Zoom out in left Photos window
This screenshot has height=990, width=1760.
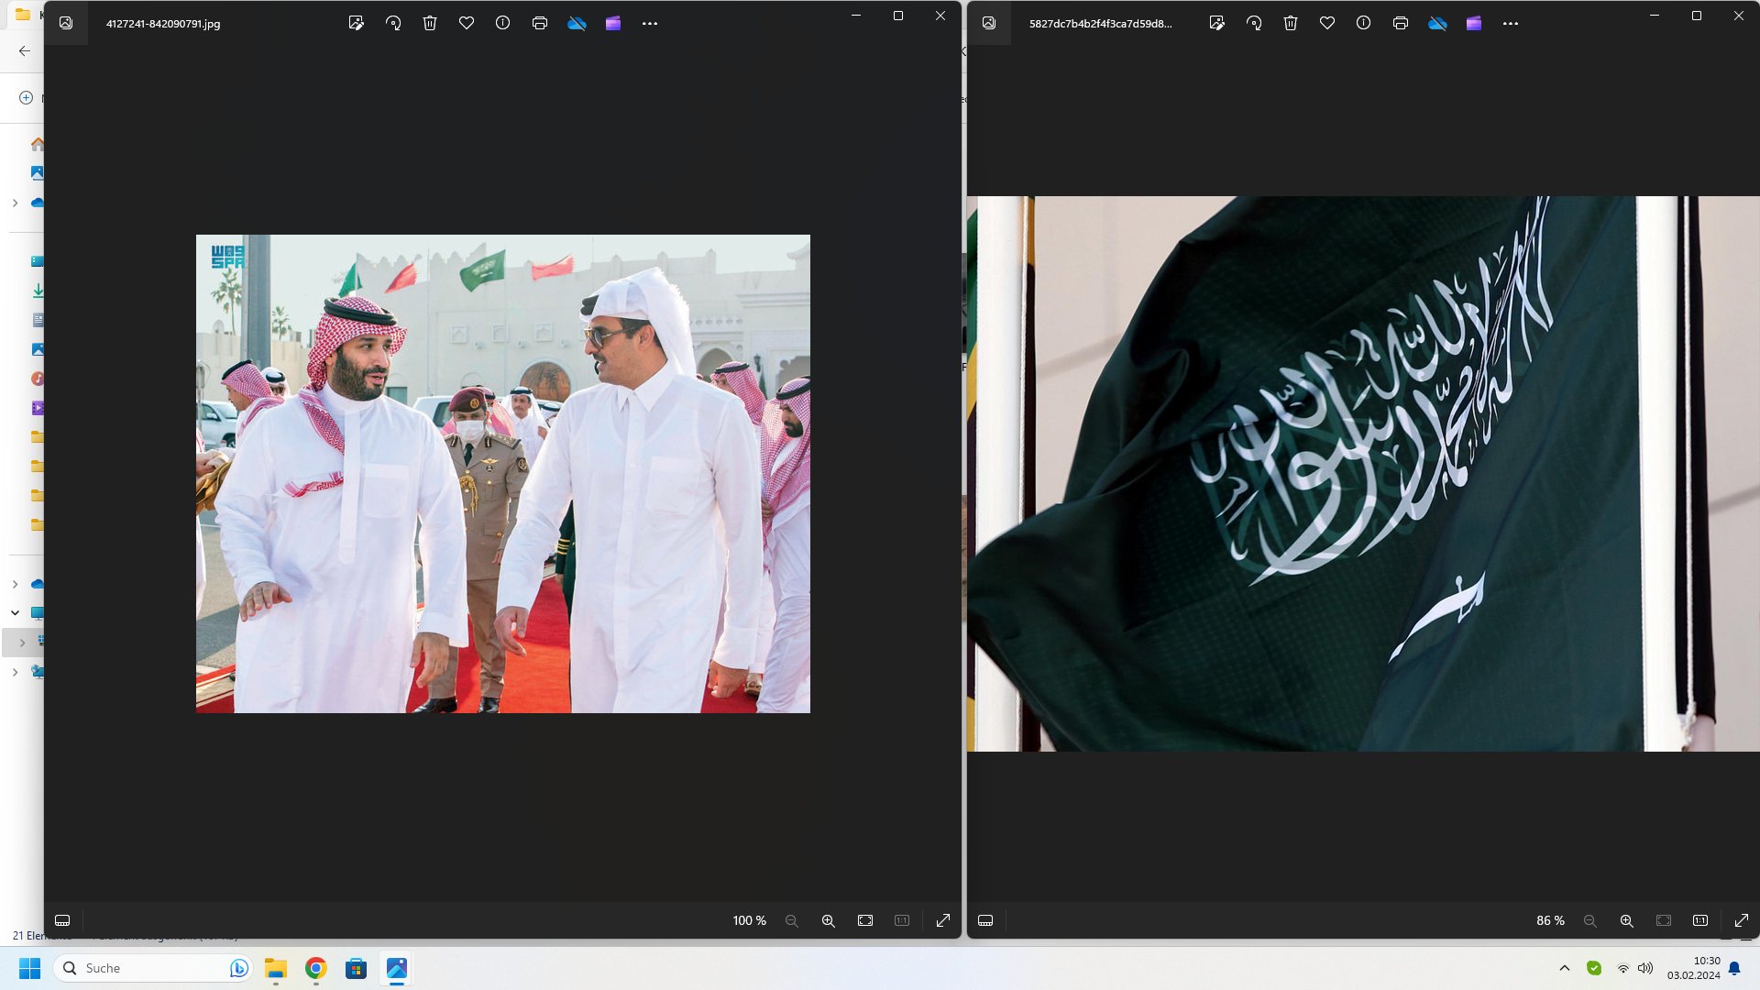coord(791,920)
